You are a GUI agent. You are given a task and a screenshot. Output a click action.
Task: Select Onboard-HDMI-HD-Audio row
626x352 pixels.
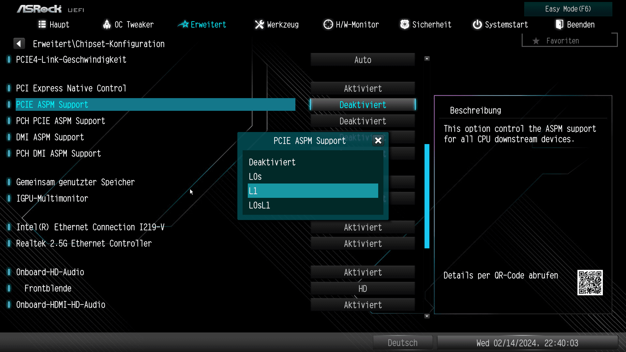(156, 305)
